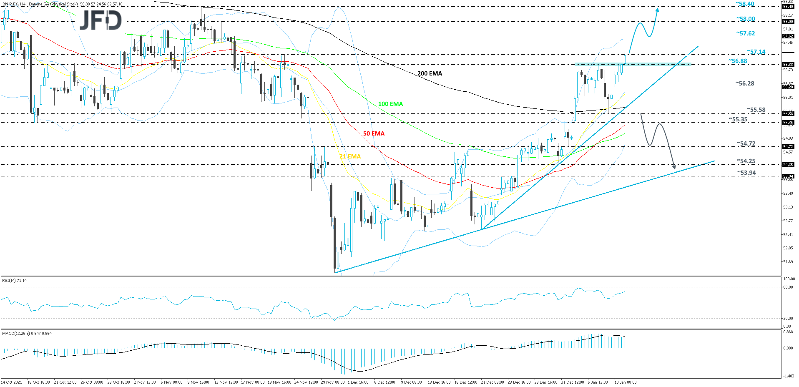Click the ~54.25 price level label
The height and width of the screenshot is (387, 799).
(x=746, y=161)
